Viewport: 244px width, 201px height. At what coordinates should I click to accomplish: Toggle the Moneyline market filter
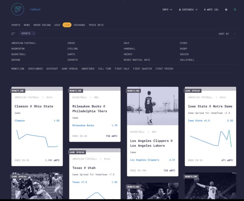18,69
